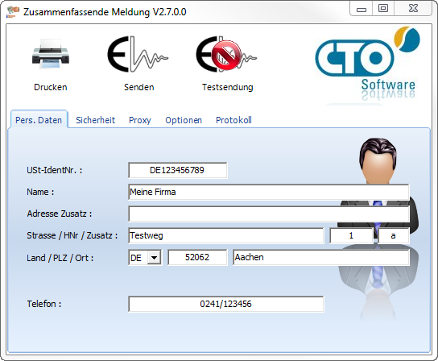Switch to the Sicherheit tab
Viewport: 438px width, 361px height.
point(95,120)
